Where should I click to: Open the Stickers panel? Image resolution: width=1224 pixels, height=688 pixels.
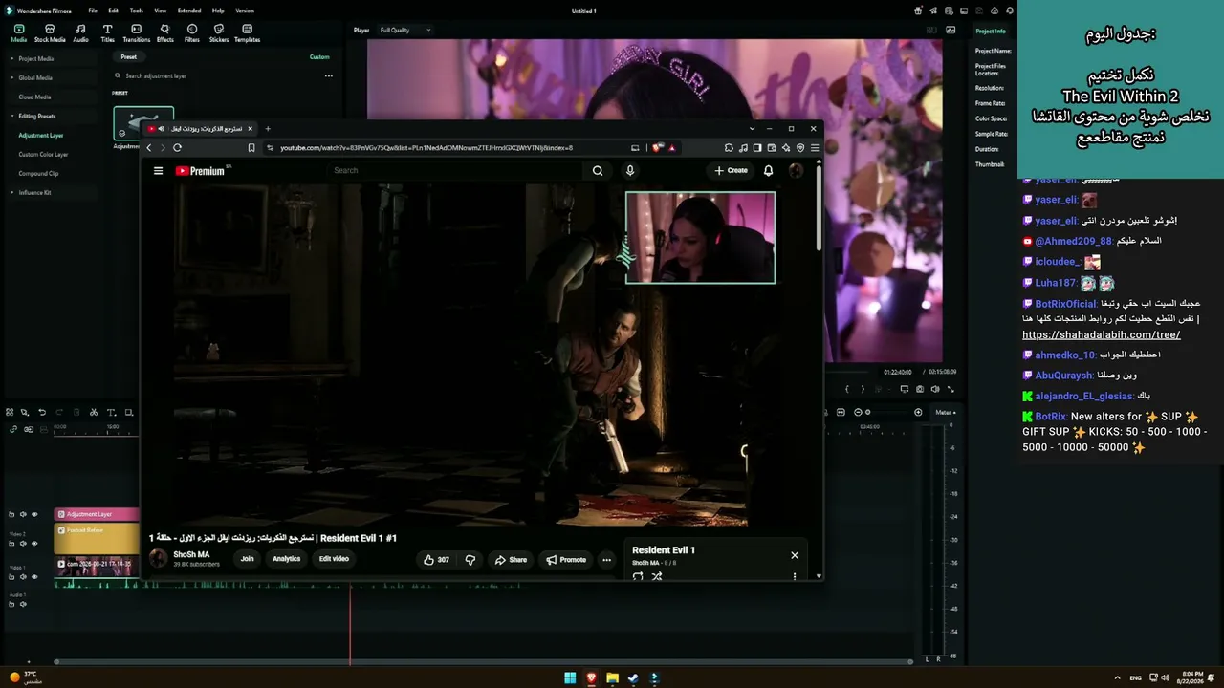219,33
